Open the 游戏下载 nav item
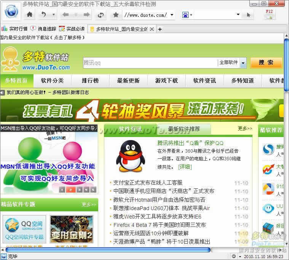 click(x=166, y=81)
